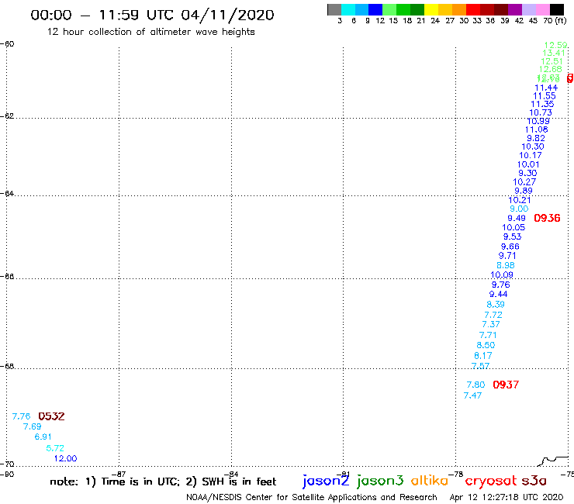
Task: Click the 9.82 wave height value
Action: pyautogui.click(x=535, y=138)
